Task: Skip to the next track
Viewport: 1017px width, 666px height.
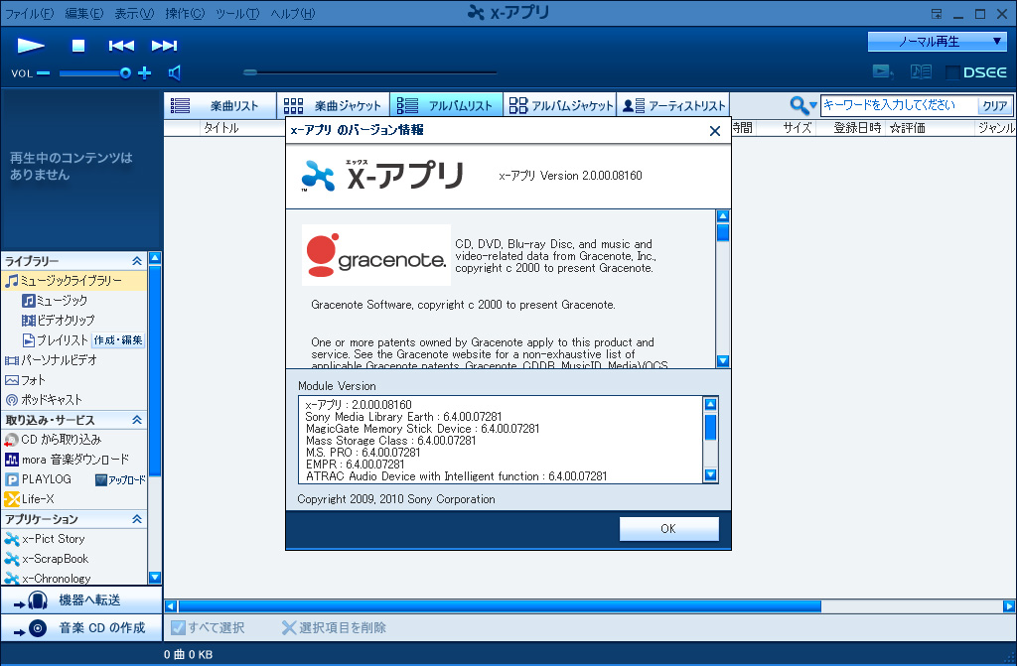Action: tap(164, 46)
